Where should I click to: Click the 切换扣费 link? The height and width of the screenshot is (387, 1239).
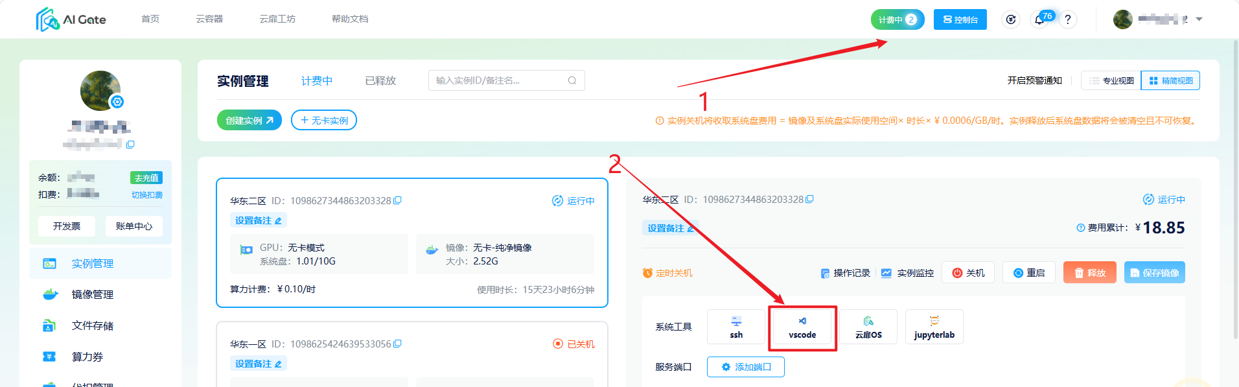tap(147, 195)
